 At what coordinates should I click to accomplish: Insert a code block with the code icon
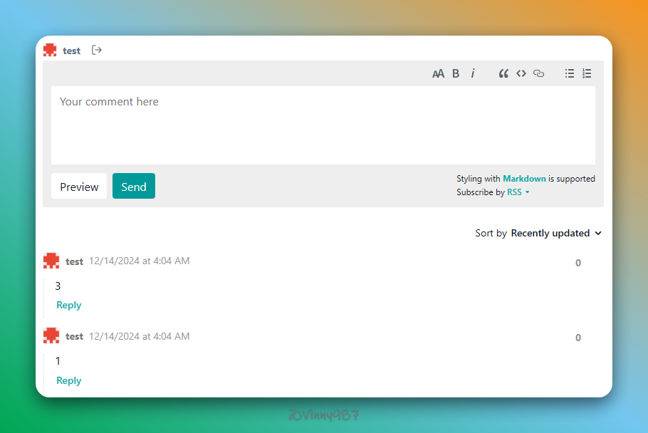pyautogui.click(x=521, y=73)
